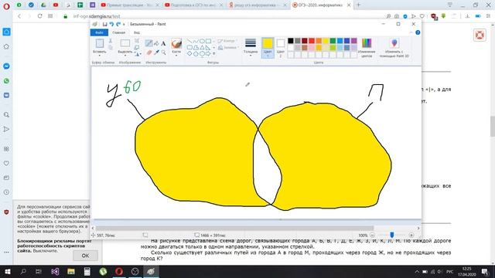Click the Paint zoom slider handle
Screen dimensions: 495x278
[x=392, y=235]
